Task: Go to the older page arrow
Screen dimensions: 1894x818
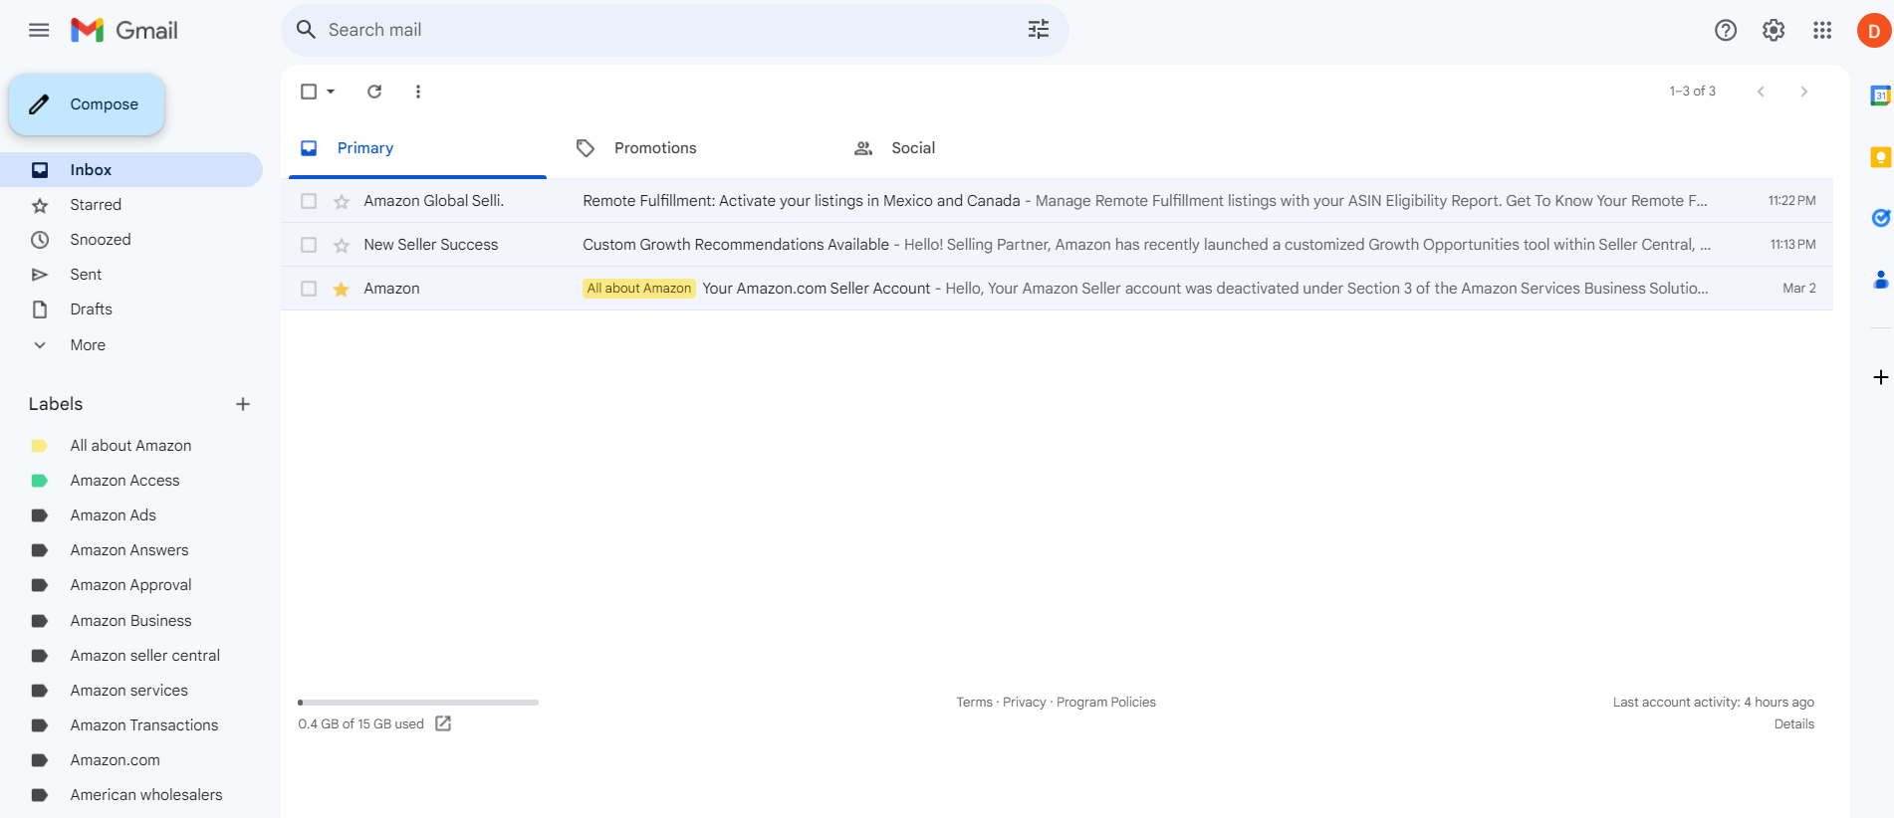Action: coord(1804,92)
